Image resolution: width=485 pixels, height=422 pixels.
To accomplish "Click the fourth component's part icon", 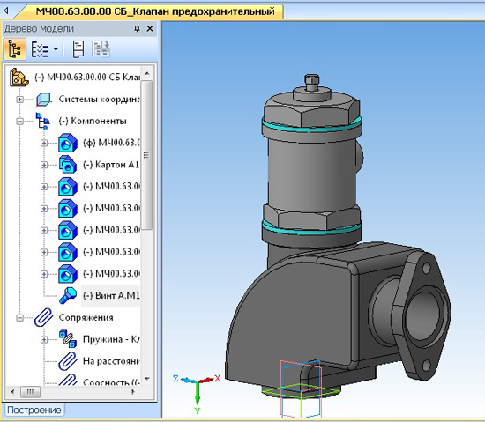I will coord(68,208).
